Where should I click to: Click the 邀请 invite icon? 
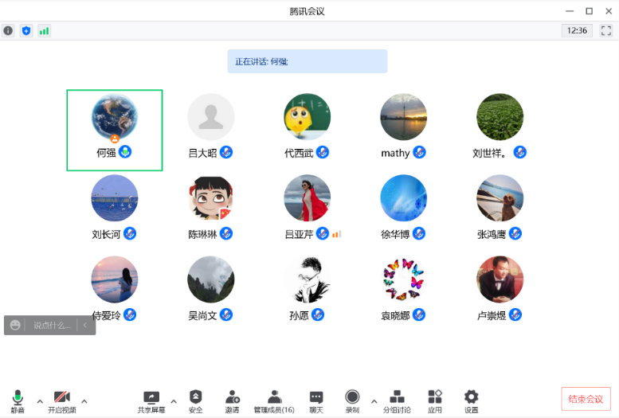232,399
